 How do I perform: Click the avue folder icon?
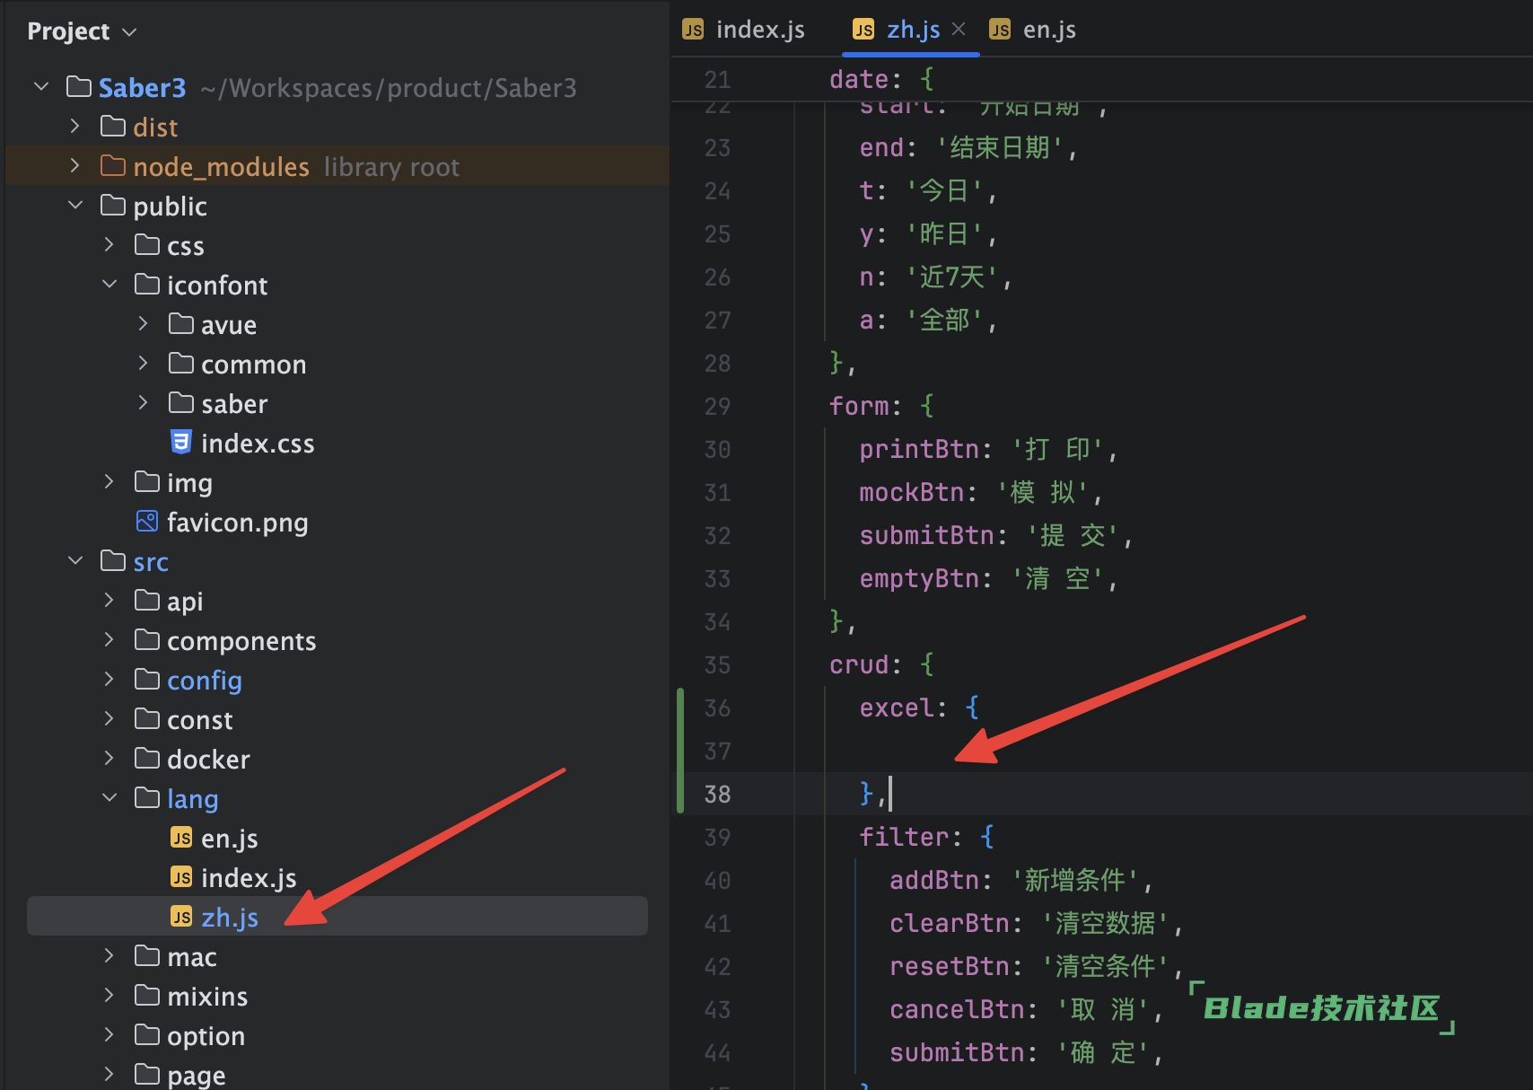coord(181,323)
